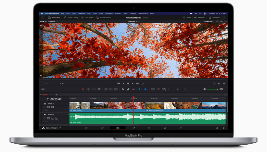Open Project Settings gear icon
The image size is (267, 152).
(224, 128)
